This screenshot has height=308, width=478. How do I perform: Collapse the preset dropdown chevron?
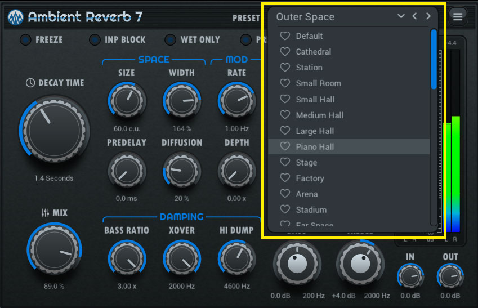[401, 16]
